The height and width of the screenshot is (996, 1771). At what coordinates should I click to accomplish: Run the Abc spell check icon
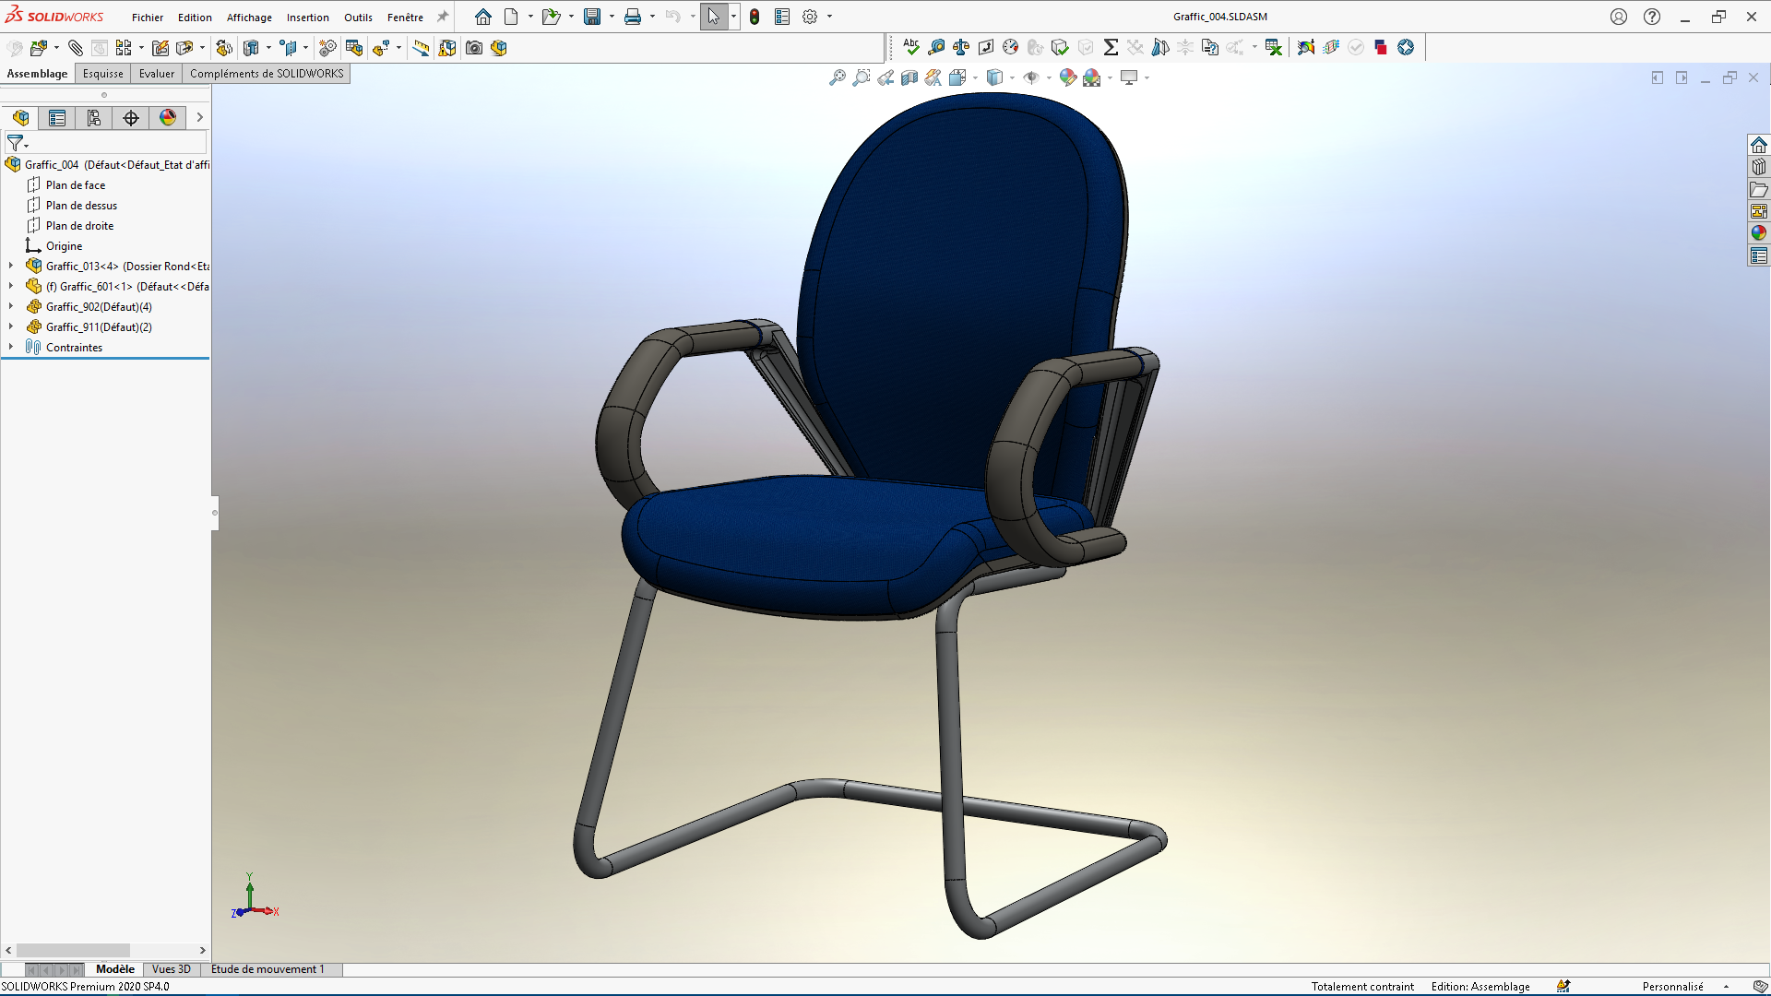(x=911, y=47)
